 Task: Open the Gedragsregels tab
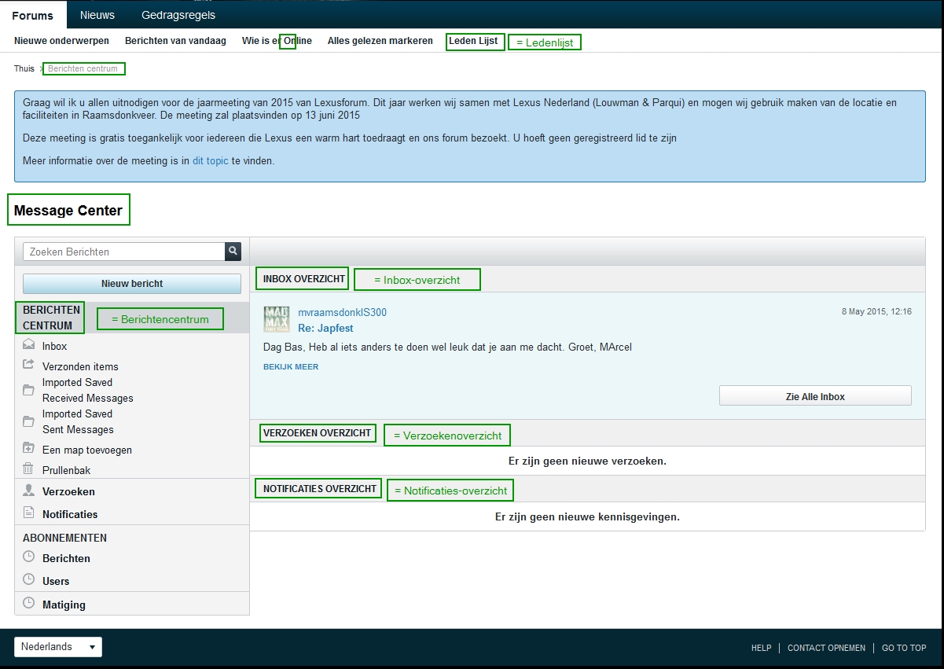click(x=178, y=15)
